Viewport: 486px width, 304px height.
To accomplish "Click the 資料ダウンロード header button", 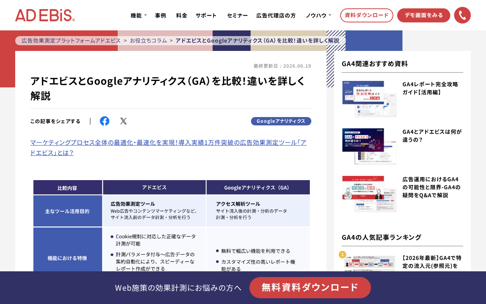I will pyautogui.click(x=367, y=15).
